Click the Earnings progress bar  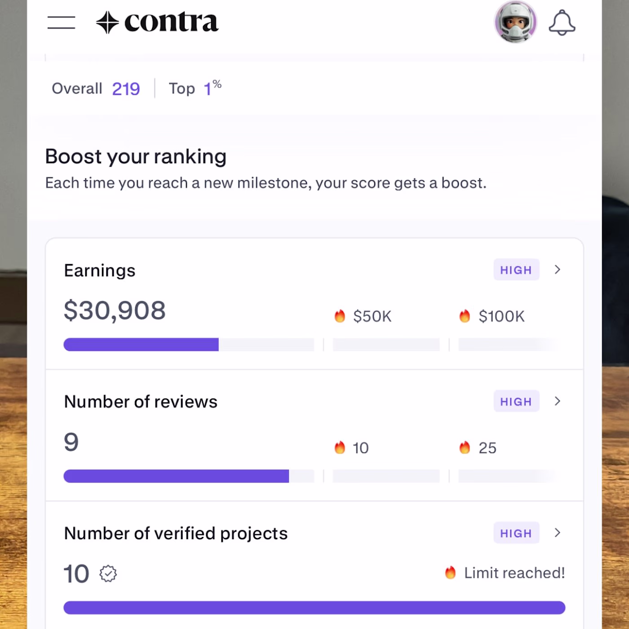pyautogui.click(x=189, y=345)
